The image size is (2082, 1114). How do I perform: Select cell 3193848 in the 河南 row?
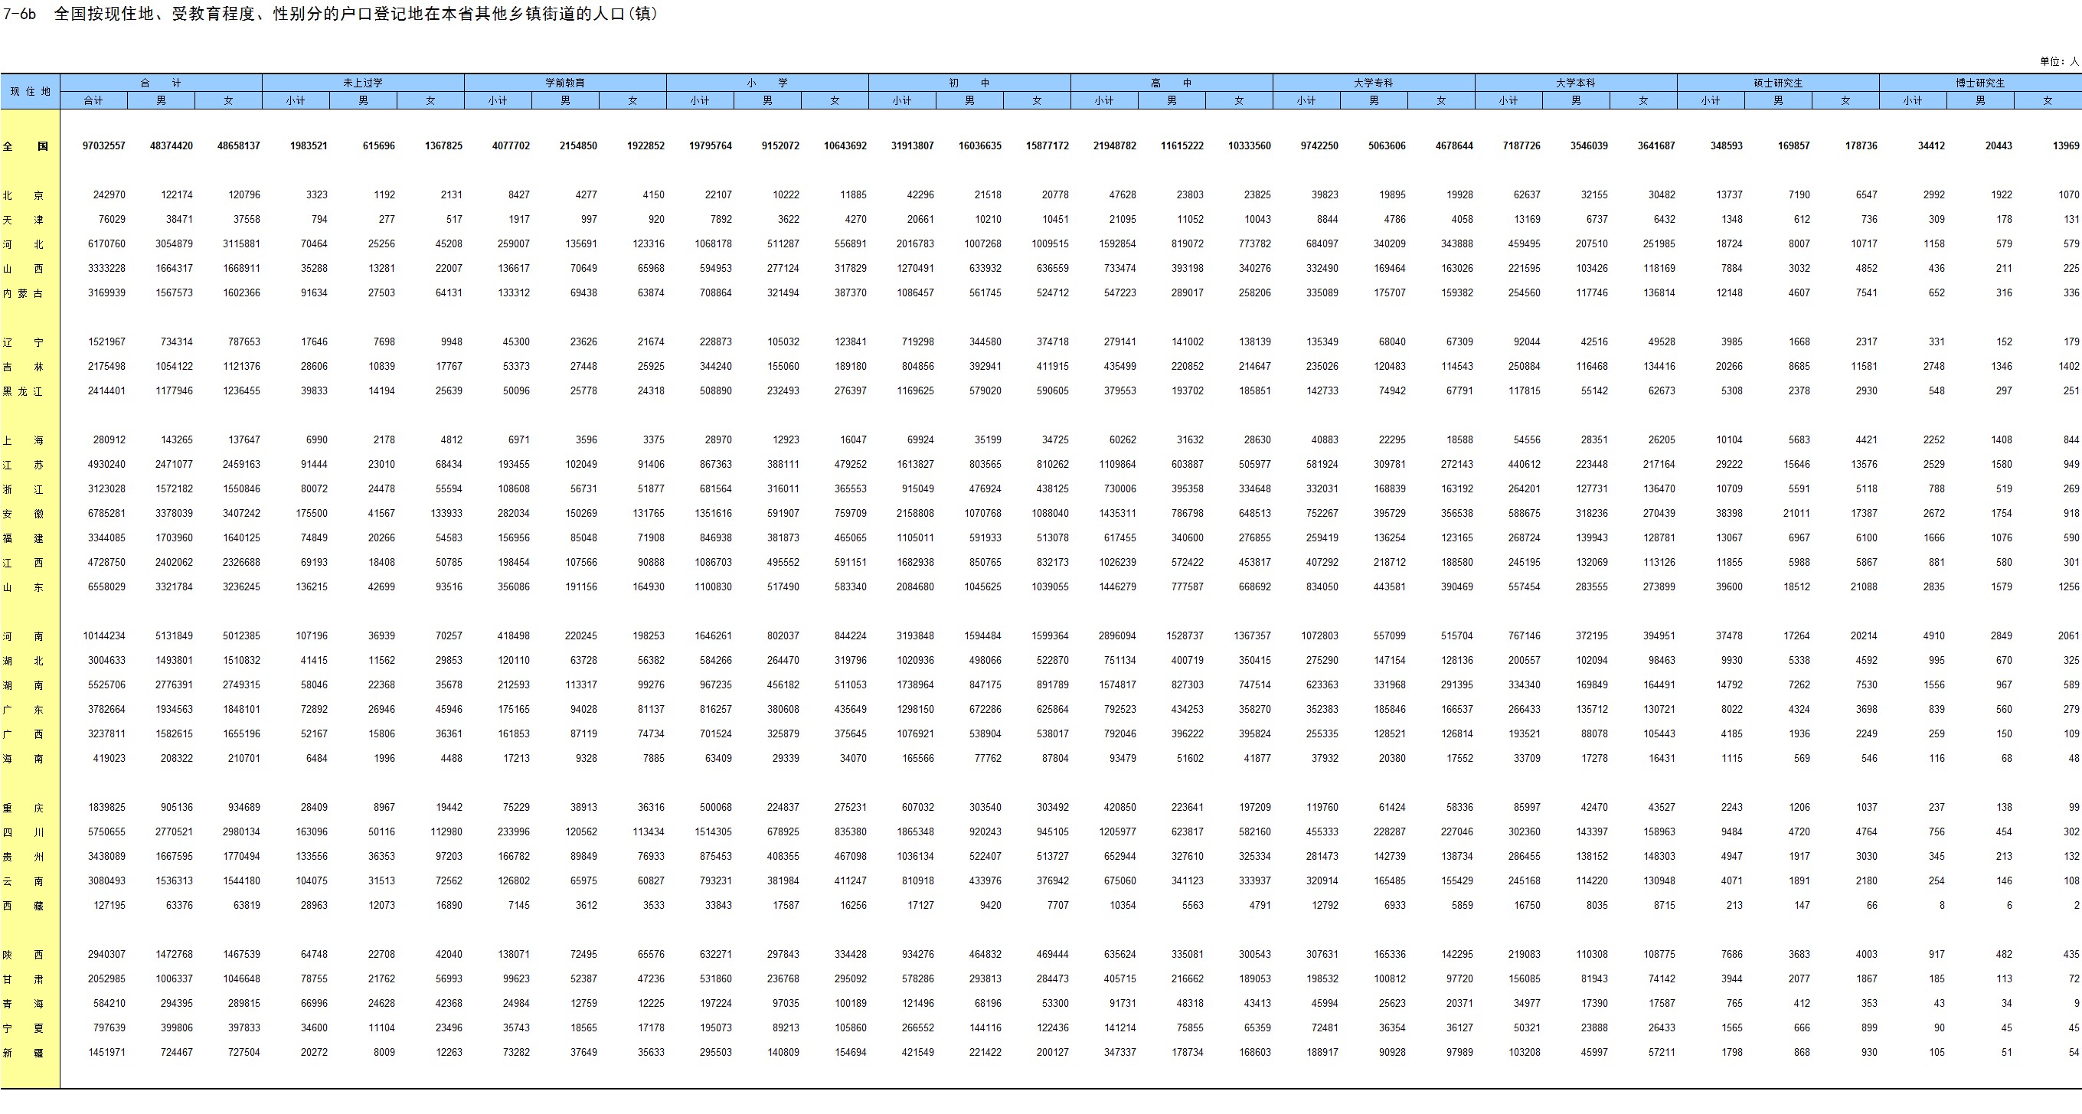915,636
